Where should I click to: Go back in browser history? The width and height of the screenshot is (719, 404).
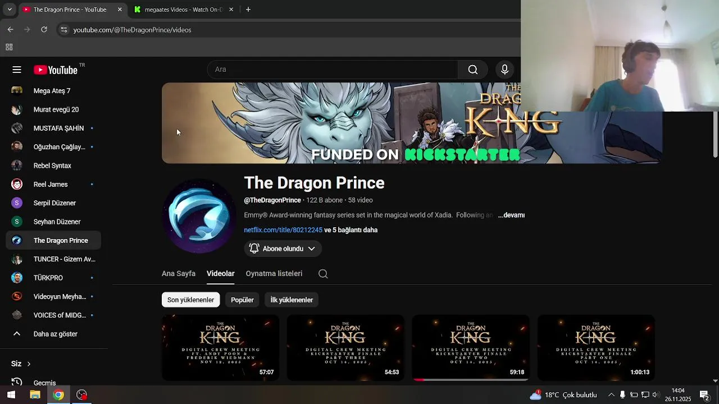[x=10, y=30]
